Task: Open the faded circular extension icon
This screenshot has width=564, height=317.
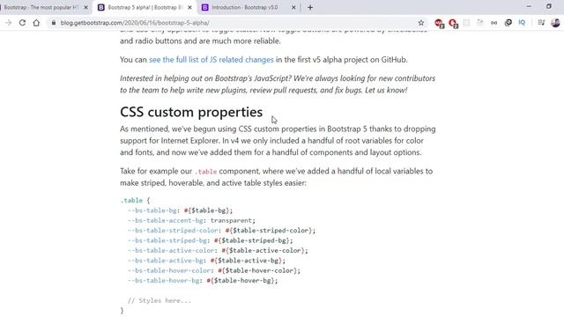Action: point(479,23)
